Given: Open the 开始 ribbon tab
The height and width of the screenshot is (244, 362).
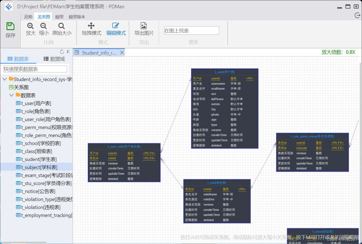Looking at the screenshot, I should [x=28, y=17].
